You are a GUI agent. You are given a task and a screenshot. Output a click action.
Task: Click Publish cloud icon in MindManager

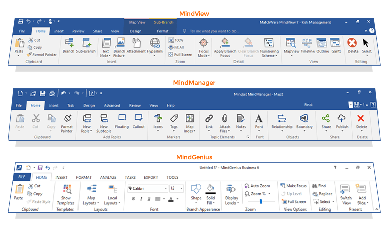click(x=342, y=118)
